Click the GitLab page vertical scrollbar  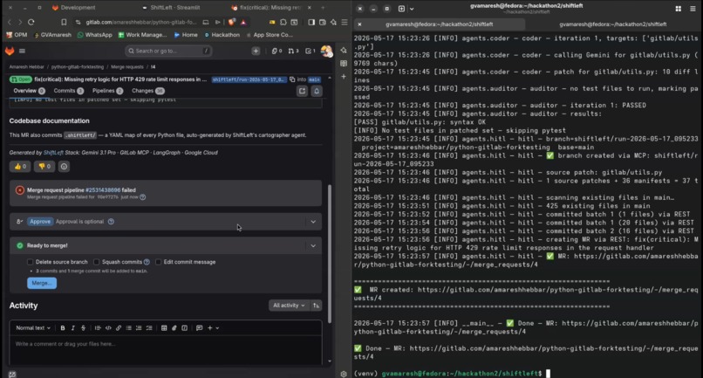click(330, 254)
